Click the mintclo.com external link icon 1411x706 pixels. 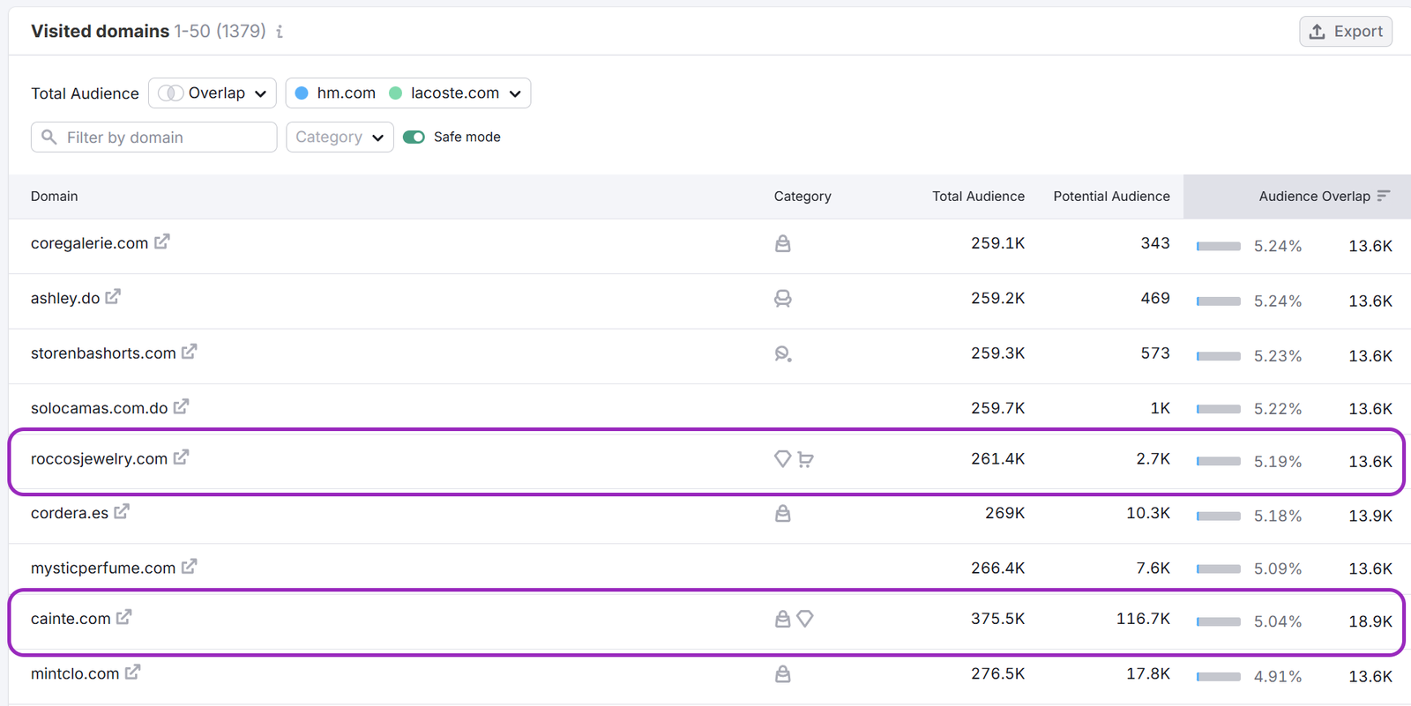point(132,673)
